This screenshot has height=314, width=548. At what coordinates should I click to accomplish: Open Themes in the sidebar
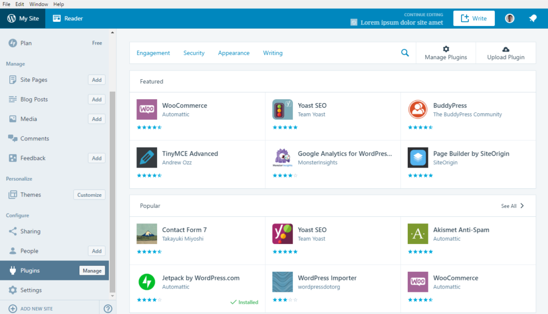[30, 195]
